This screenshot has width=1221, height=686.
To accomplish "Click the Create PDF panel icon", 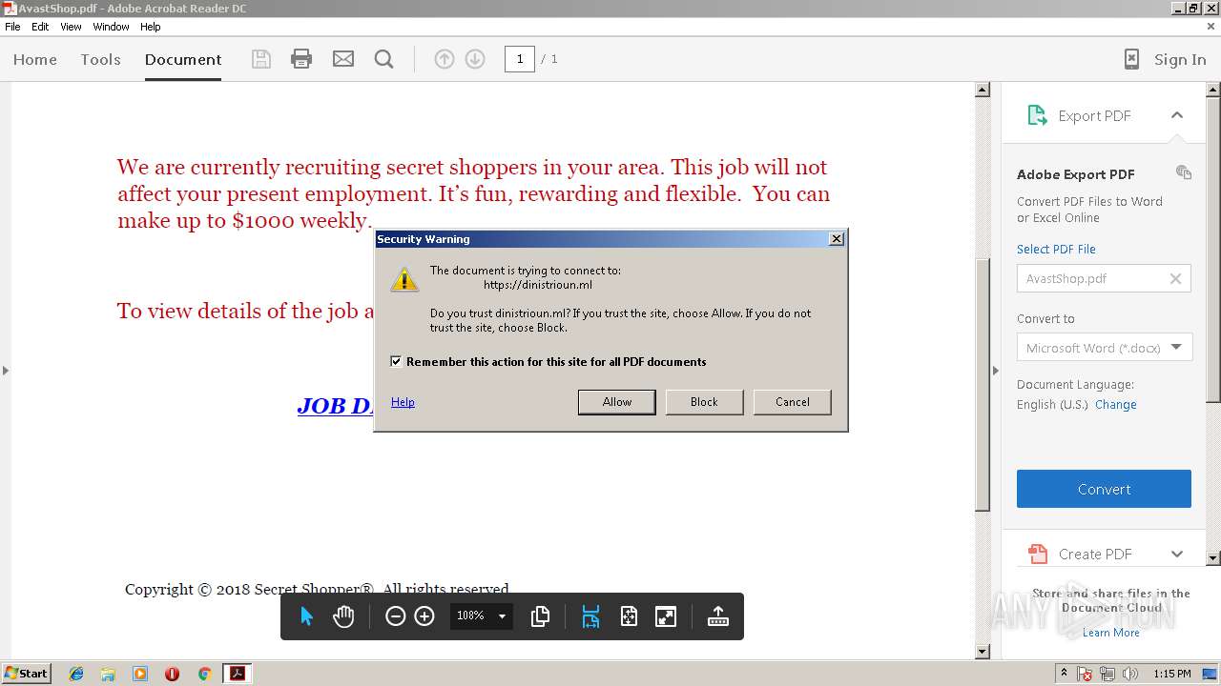I will (1037, 554).
